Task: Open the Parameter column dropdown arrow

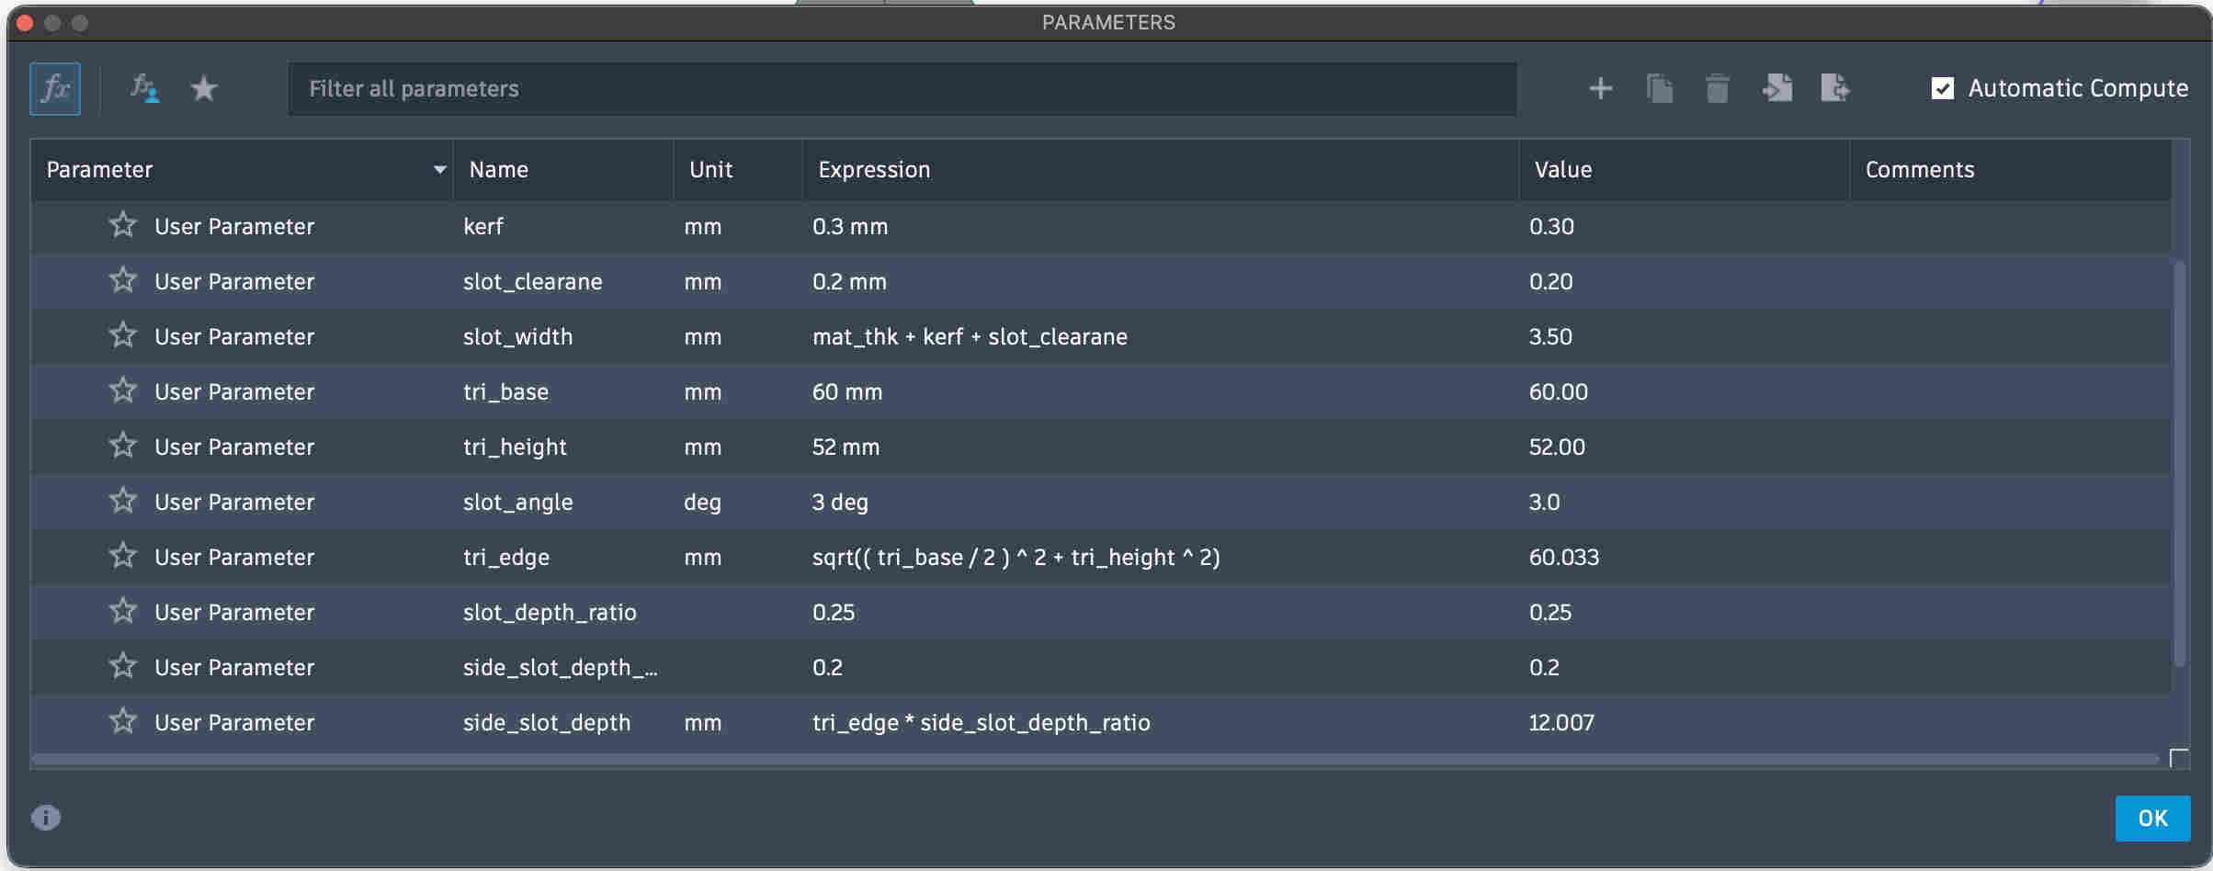Action: pos(439,170)
